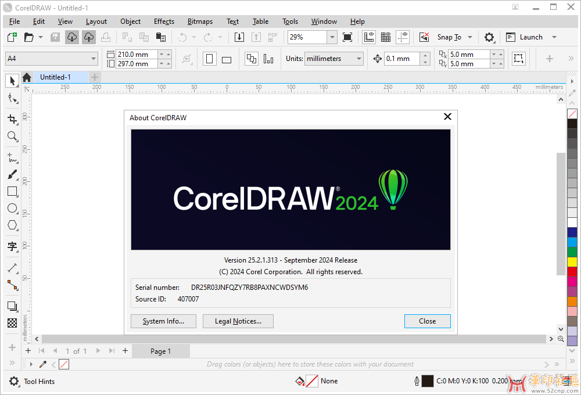Select the Zoom tool in toolbox
This screenshot has width=581, height=395.
tap(12, 136)
